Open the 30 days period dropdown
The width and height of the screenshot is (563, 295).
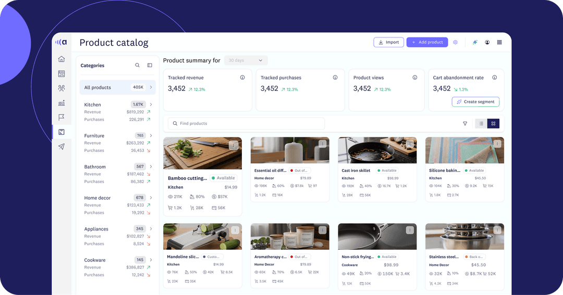pyautogui.click(x=246, y=60)
